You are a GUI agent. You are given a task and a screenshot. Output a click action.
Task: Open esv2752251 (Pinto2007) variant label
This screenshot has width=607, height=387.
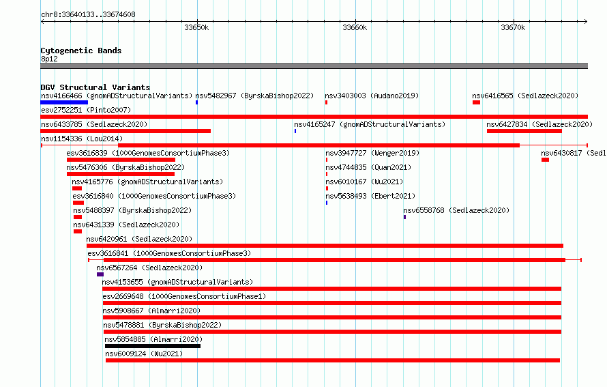pyautogui.click(x=86, y=110)
